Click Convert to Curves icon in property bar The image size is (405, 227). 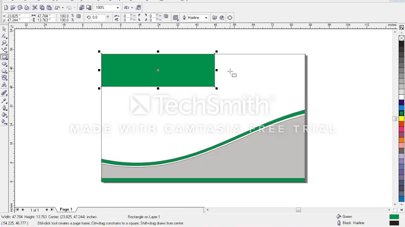pos(230,18)
